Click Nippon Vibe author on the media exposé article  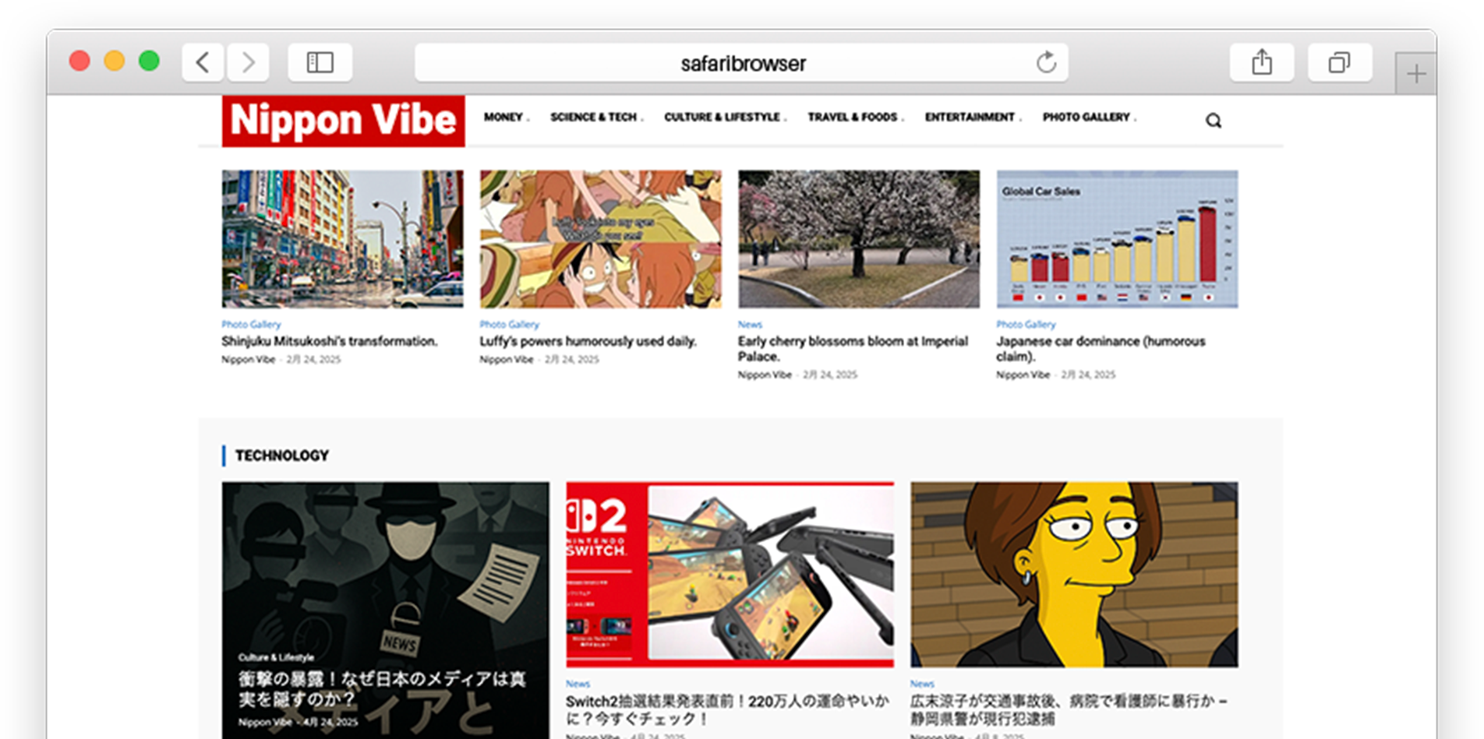pyautogui.click(x=265, y=723)
